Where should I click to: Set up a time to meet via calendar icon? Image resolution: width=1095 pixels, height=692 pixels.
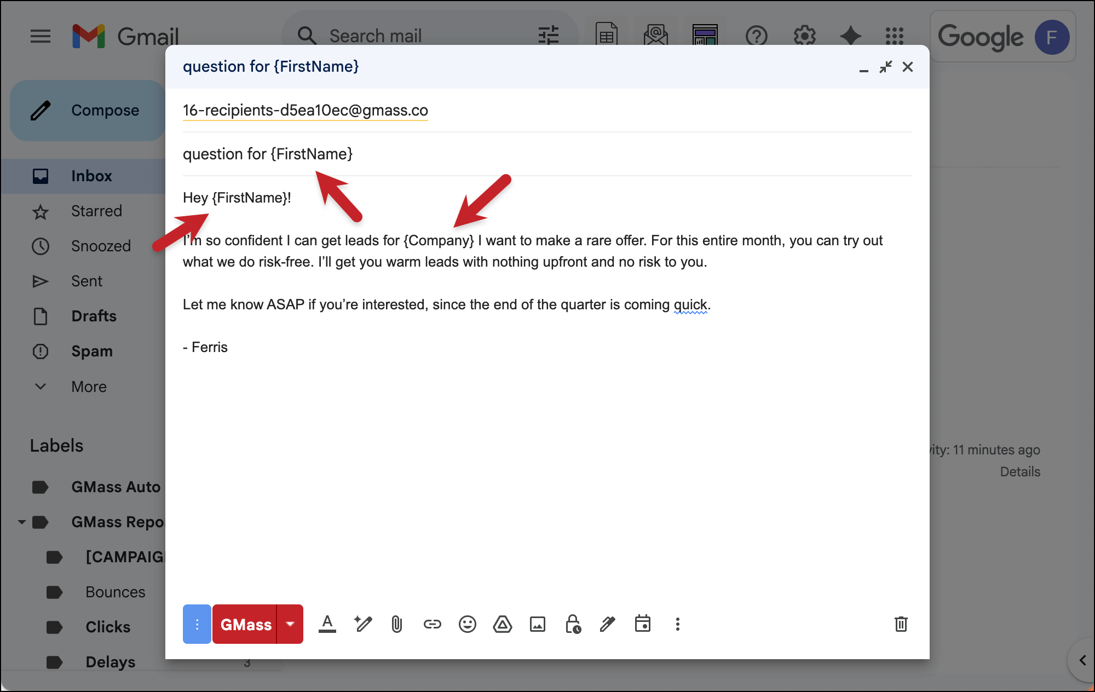tap(643, 624)
